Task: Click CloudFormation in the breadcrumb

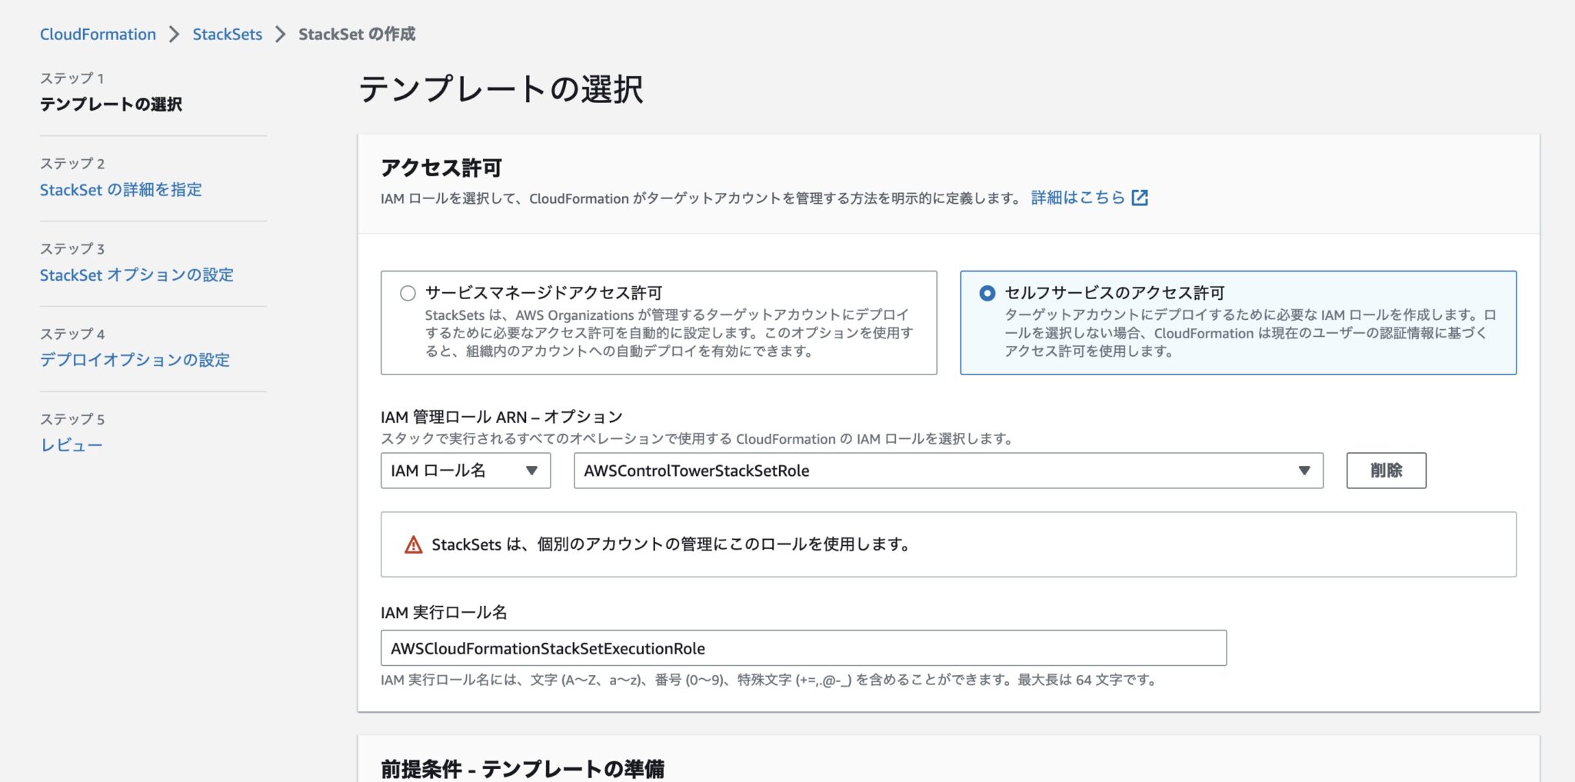Action: 97,34
